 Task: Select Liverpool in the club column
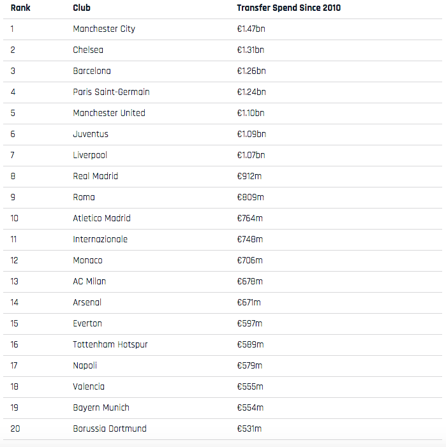[90, 155]
